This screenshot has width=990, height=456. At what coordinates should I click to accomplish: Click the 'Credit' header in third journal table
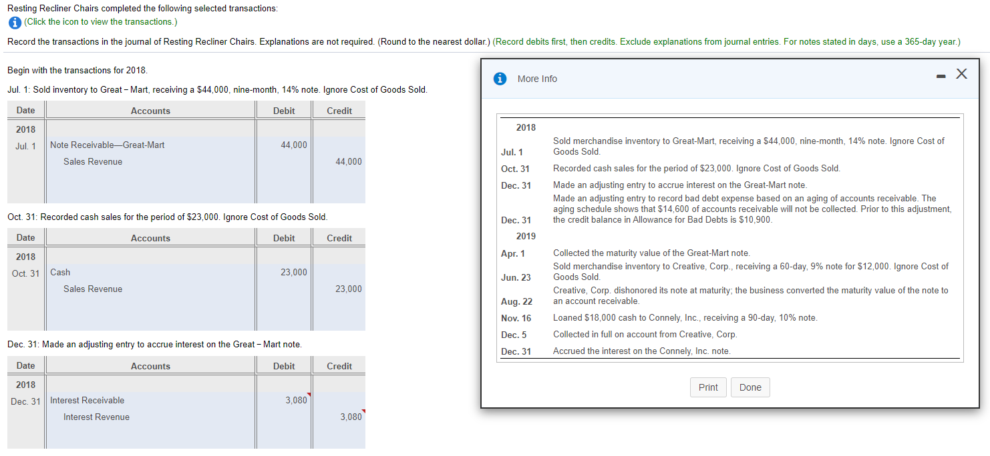pyautogui.click(x=339, y=366)
